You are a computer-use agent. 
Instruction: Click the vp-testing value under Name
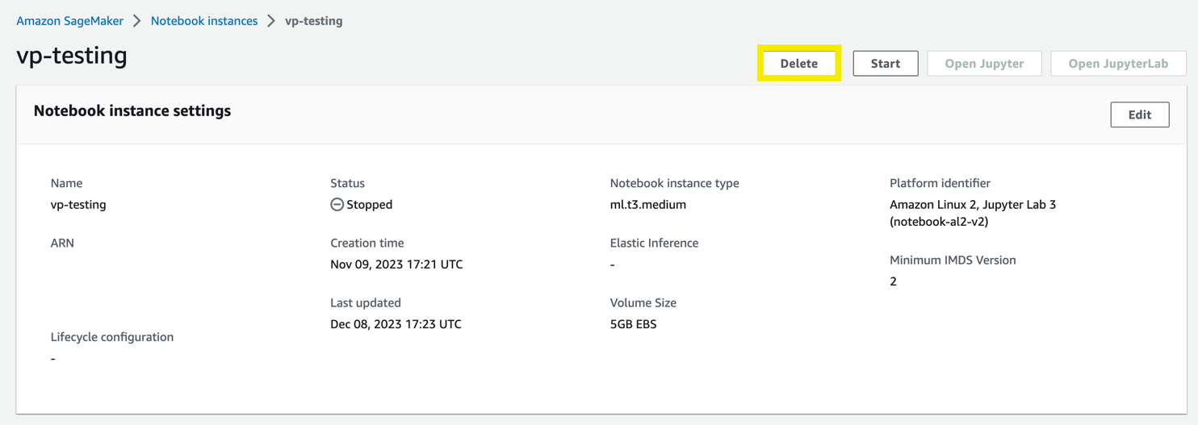78,205
